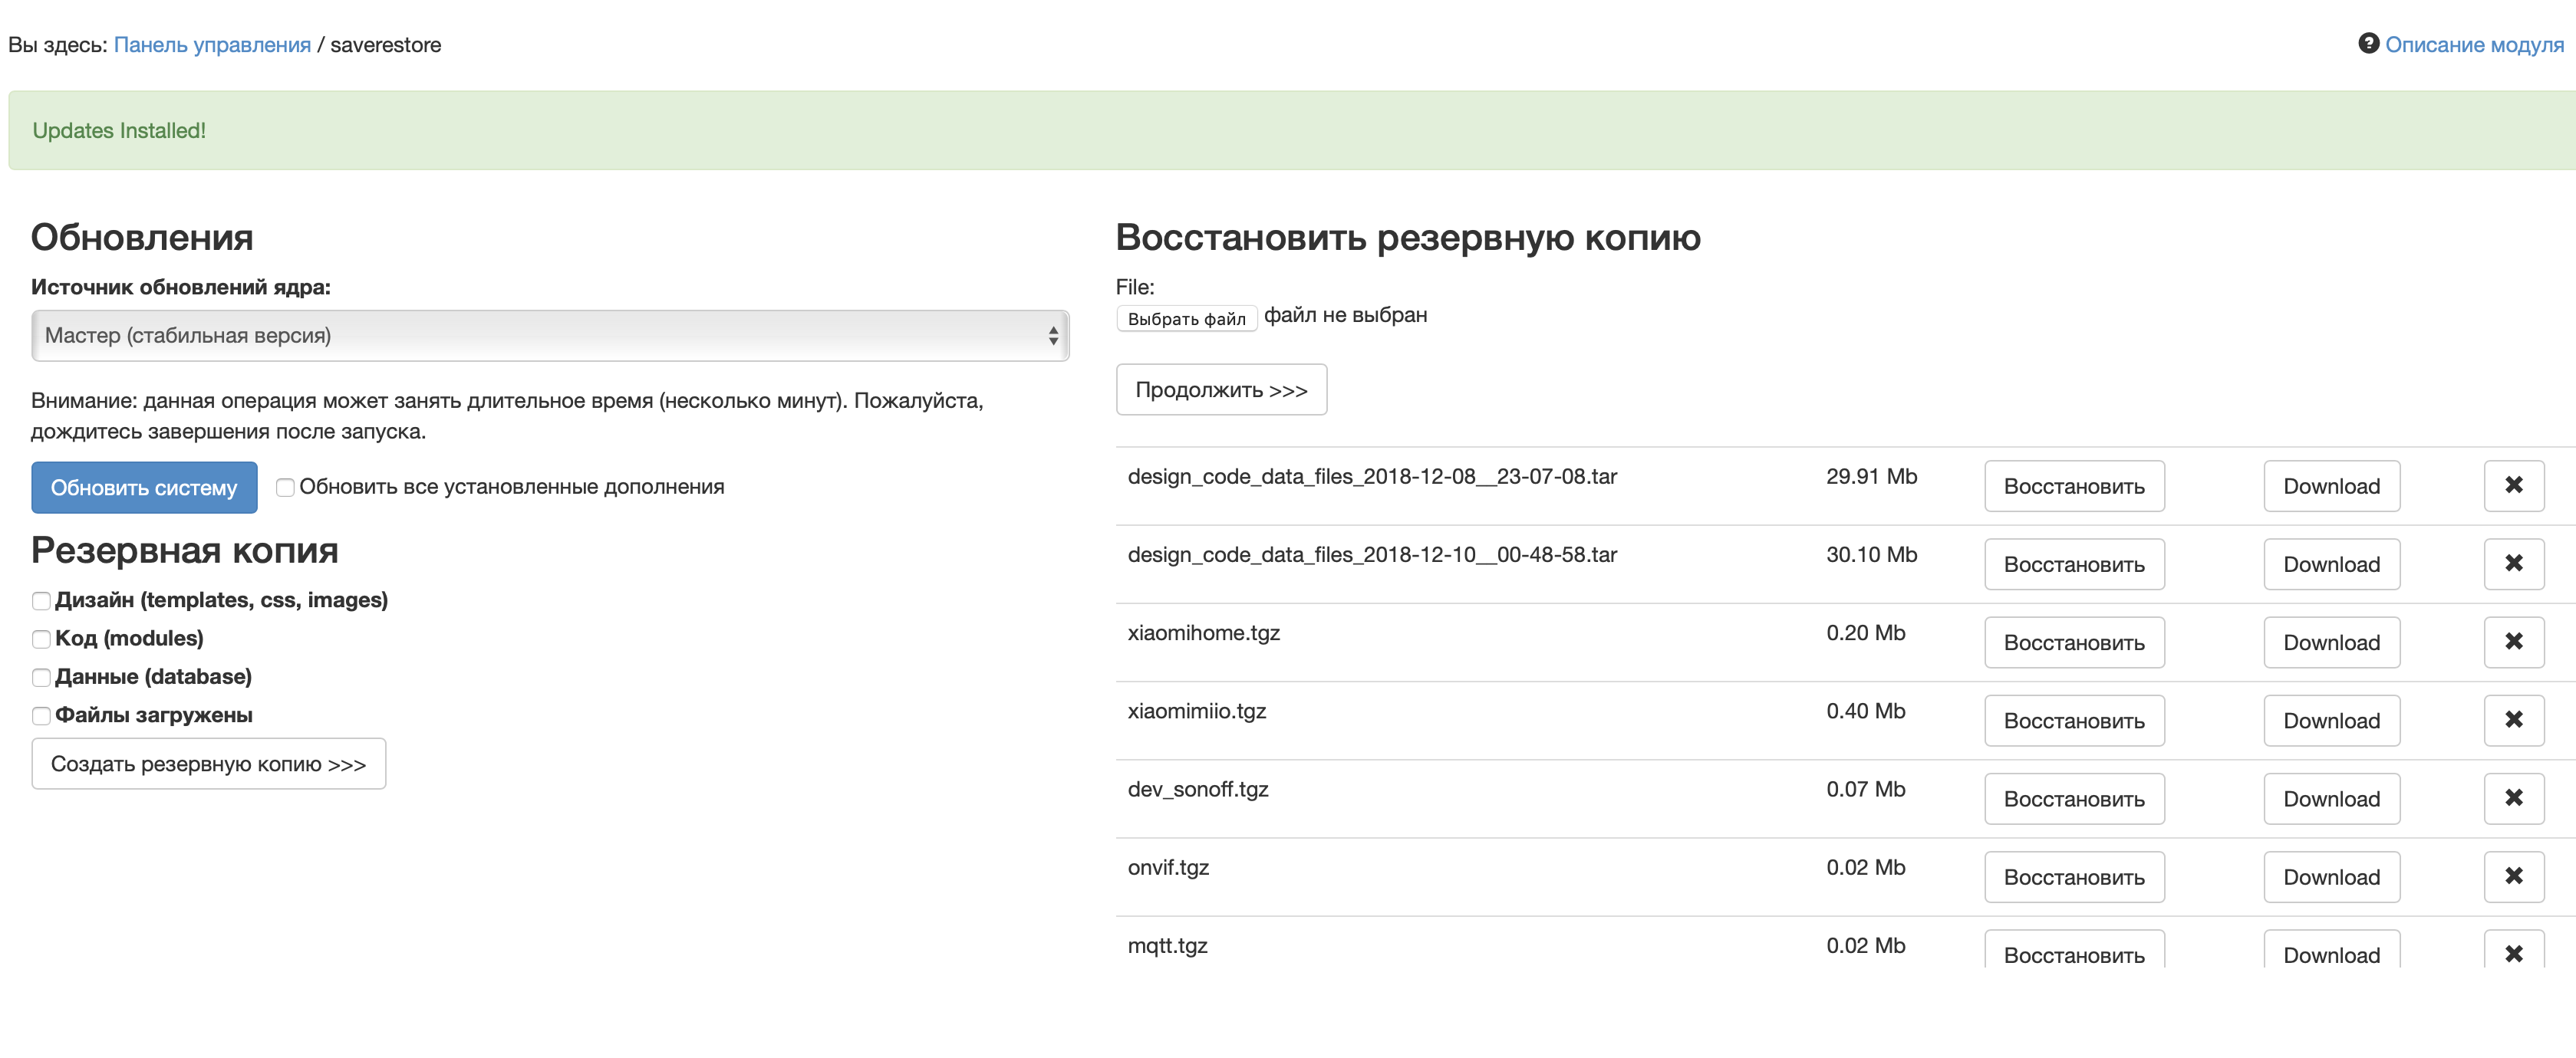2576x1058 pixels.
Task: Remove the mqtt.tgz backup
Action: (x=2513, y=954)
